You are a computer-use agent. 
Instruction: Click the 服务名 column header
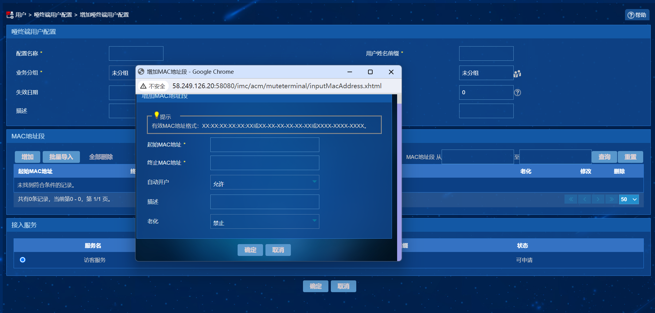[93, 246]
